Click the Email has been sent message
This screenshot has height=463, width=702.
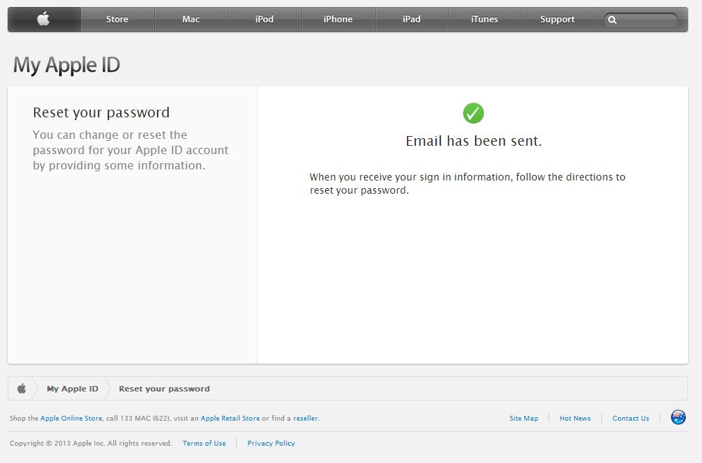click(x=474, y=141)
